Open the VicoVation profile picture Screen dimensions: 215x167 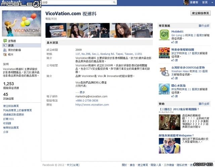click(21, 23)
